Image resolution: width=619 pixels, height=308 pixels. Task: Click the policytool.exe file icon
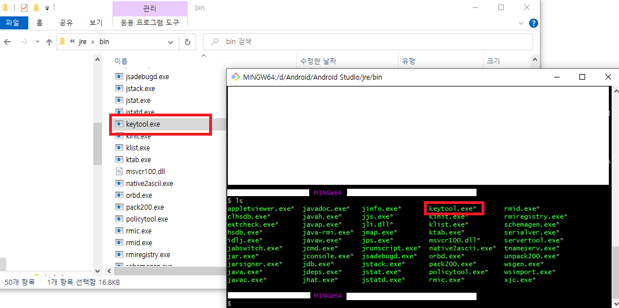(119, 219)
